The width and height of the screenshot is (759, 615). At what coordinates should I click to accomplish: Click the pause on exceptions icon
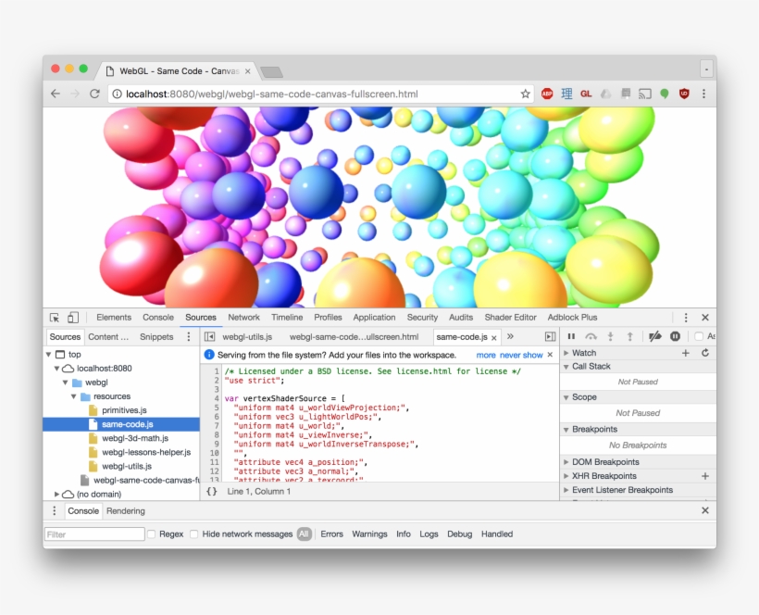pos(675,335)
